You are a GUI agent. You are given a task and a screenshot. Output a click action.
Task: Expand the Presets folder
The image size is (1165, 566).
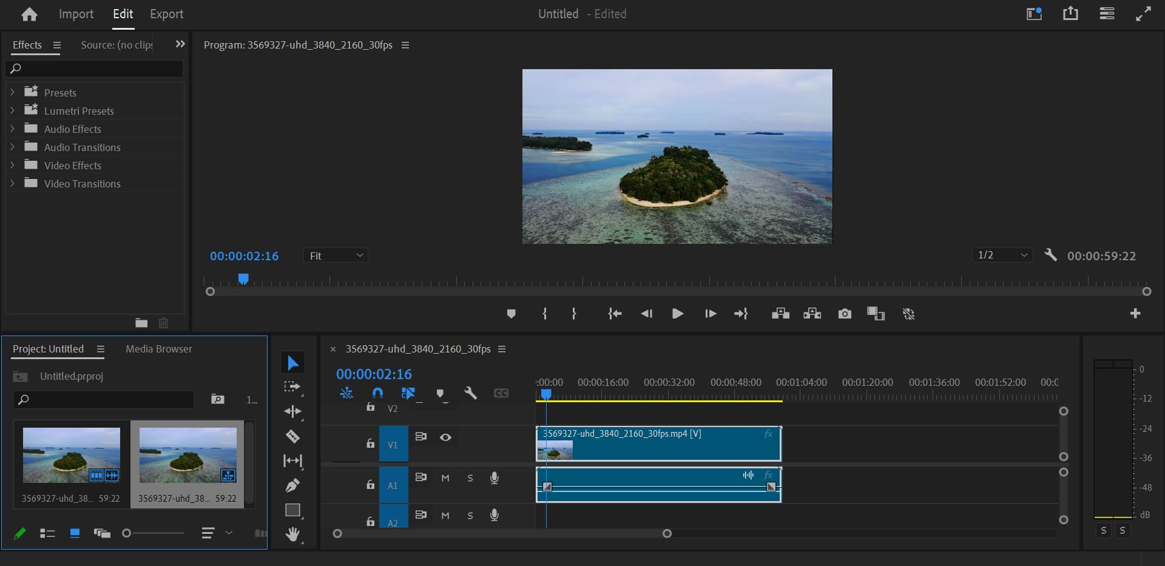click(x=12, y=92)
